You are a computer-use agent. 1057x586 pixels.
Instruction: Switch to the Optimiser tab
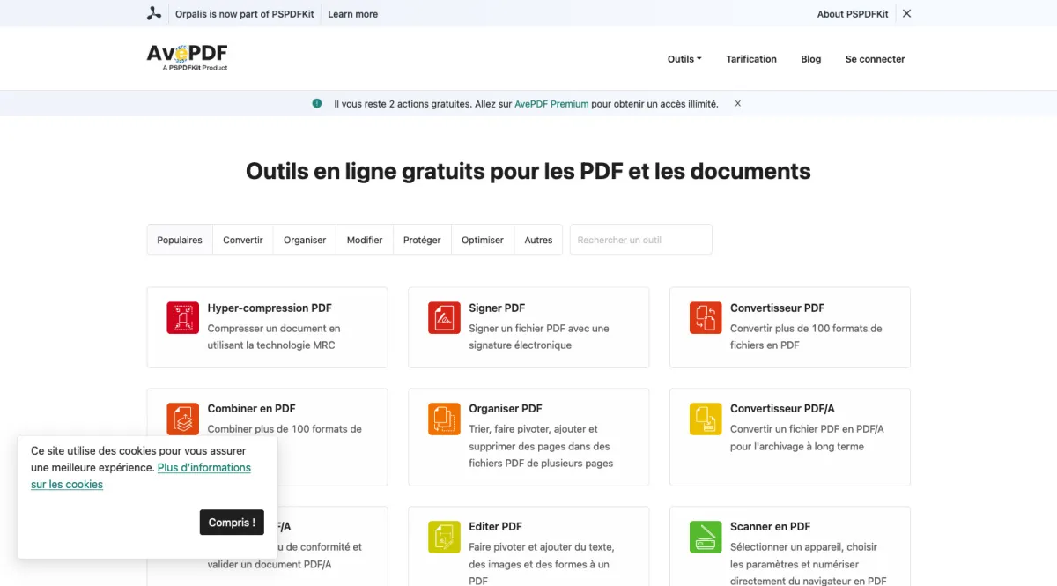pyautogui.click(x=483, y=240)
